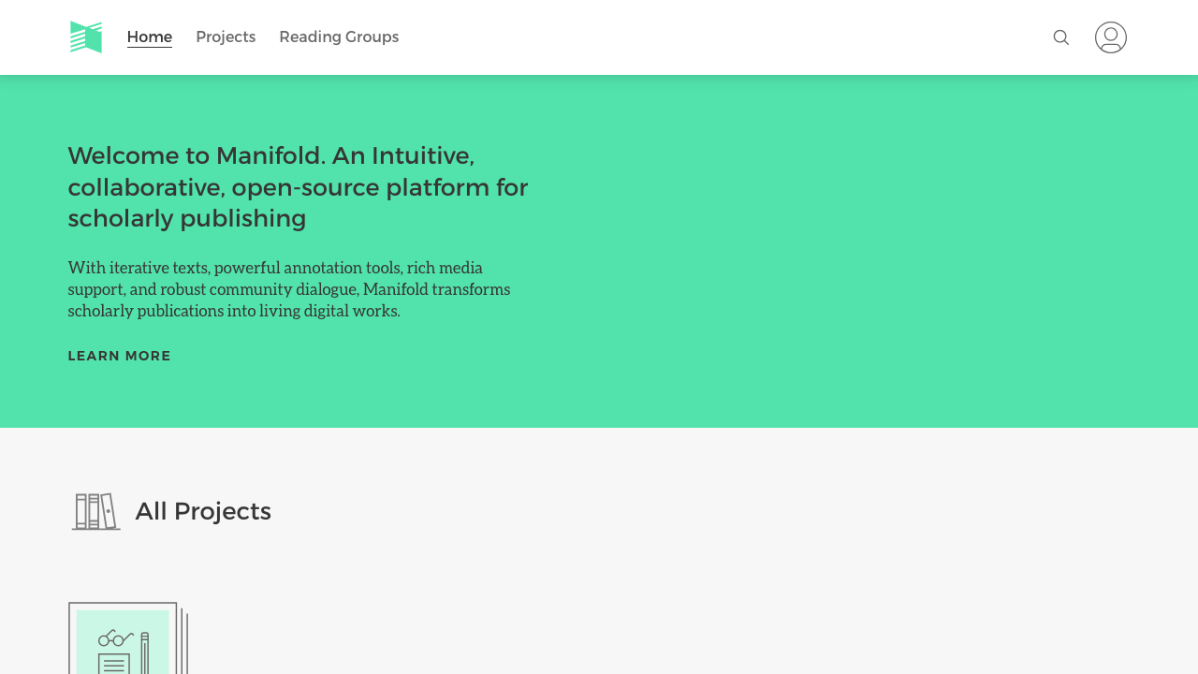
Task: Click the paragraph starting With iterative texts
Action: click(289, 289)
